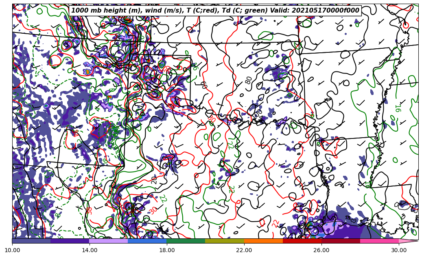Select the olive 20–22 colorbar segment

click(x=225, y=241)
